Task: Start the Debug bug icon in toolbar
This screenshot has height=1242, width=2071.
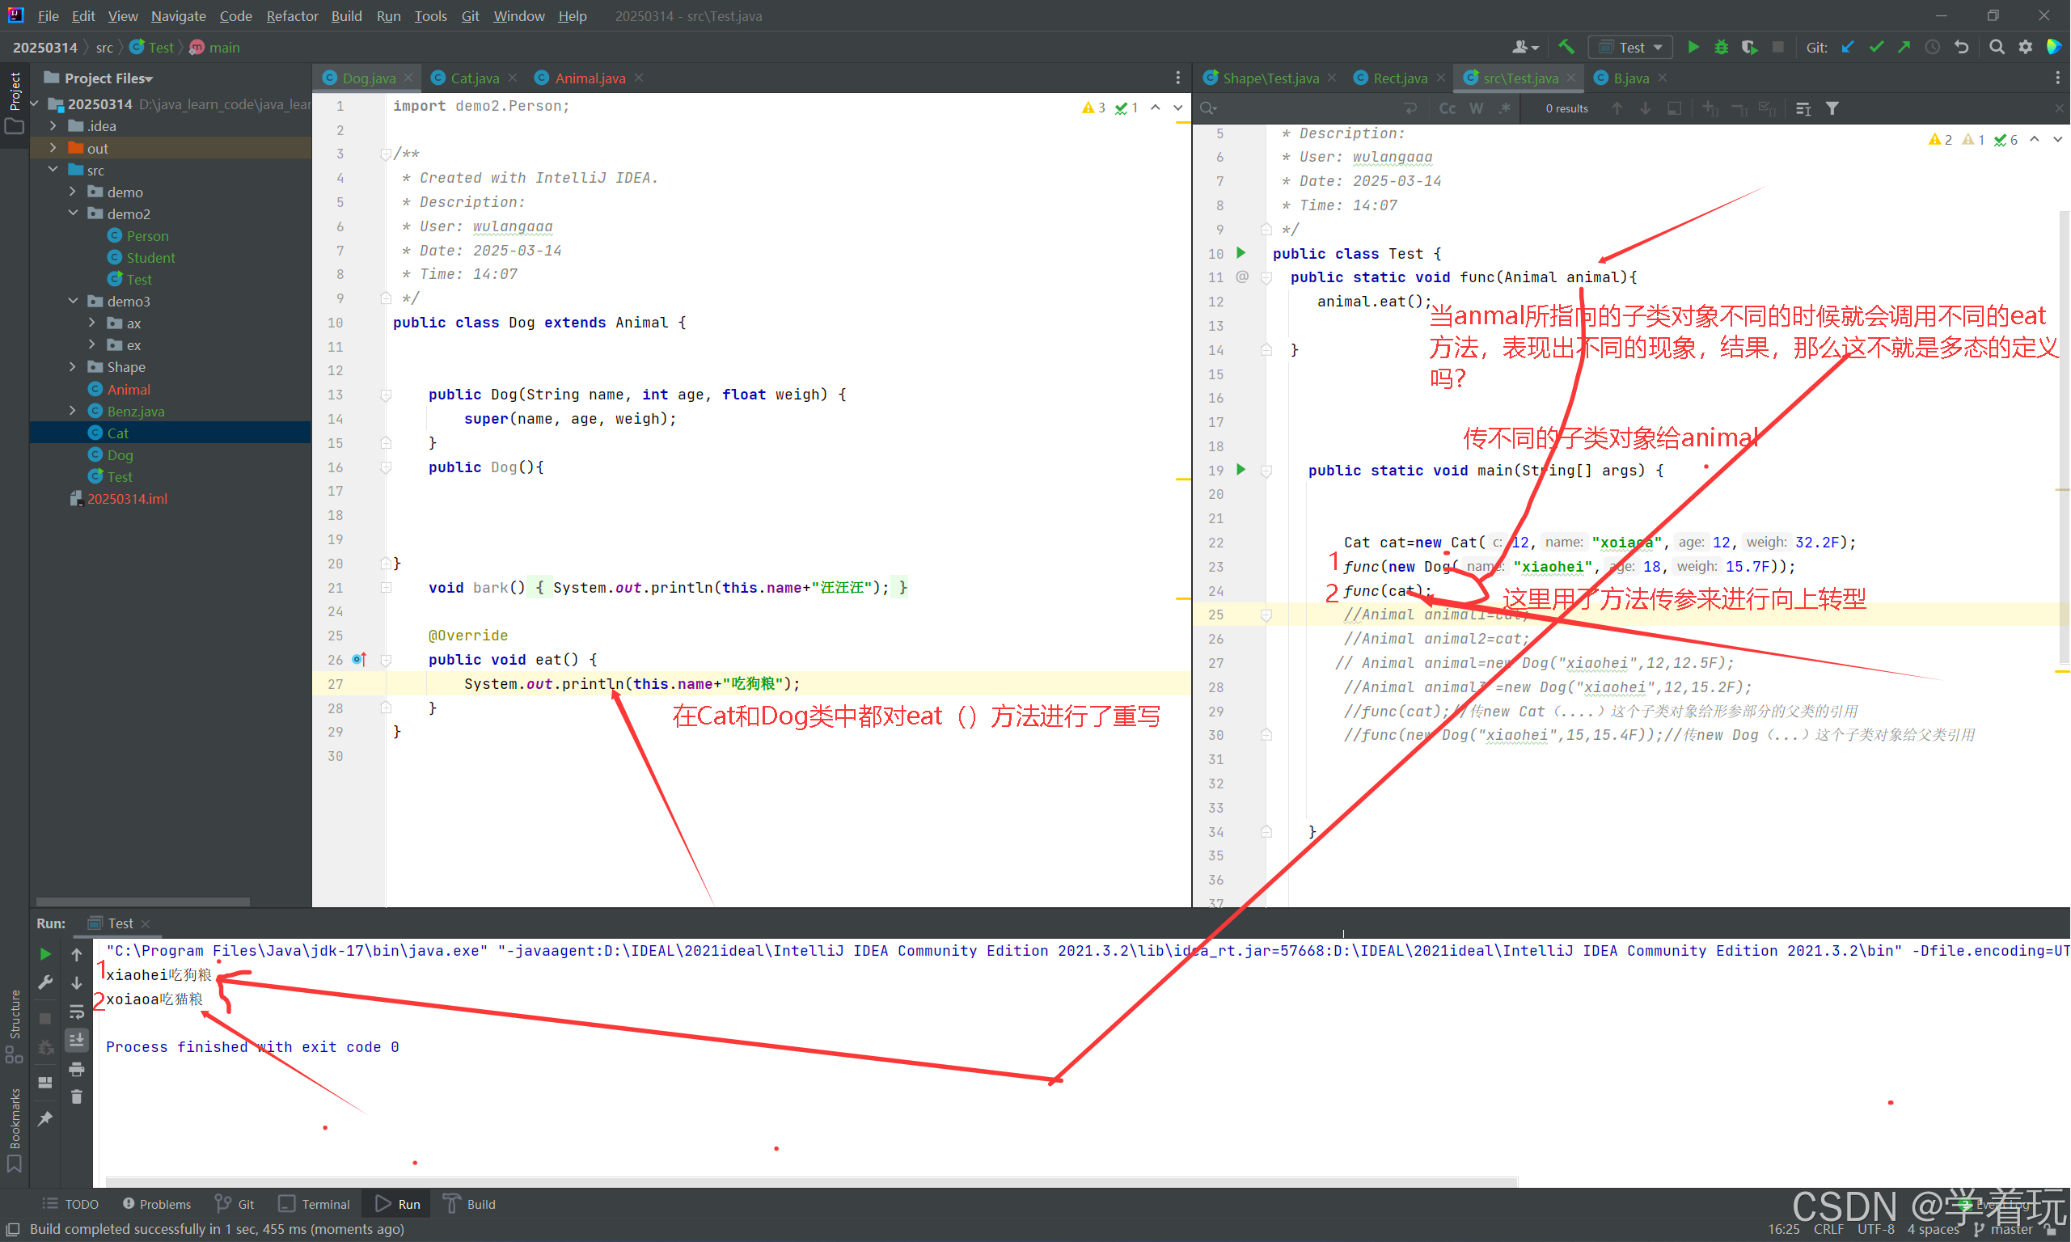Action: tap(1720, 47)
